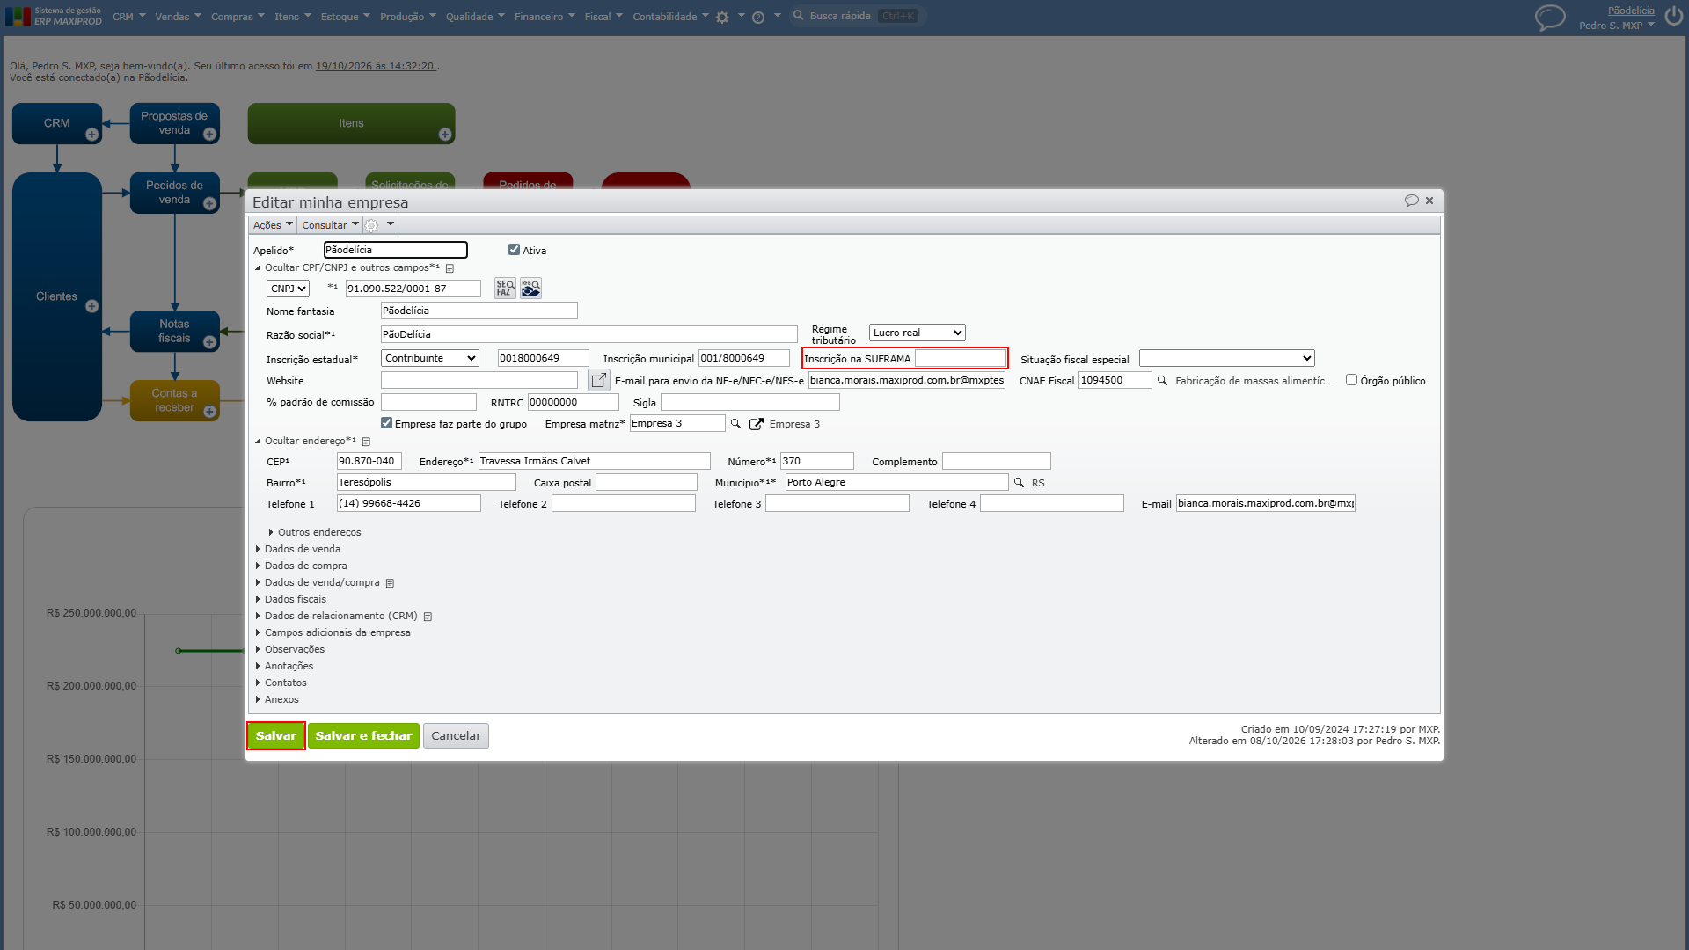1689x950 pixels.
Task: Click the Inscrição na SUFRAMA input field
Action: click(x=960, y=358)
